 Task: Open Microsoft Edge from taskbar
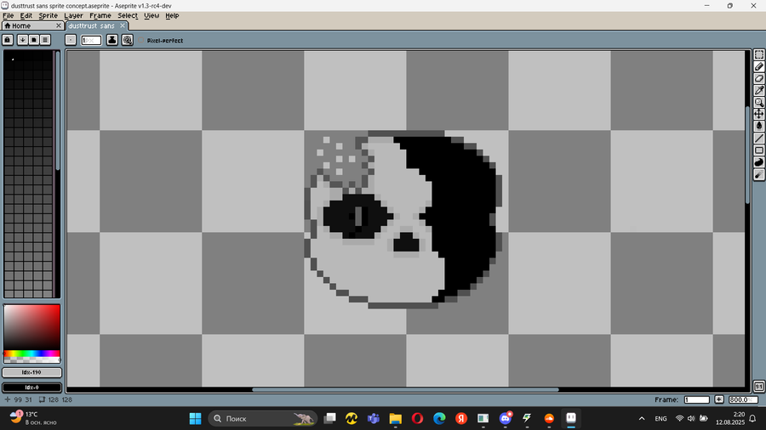(x=439, y=418)
